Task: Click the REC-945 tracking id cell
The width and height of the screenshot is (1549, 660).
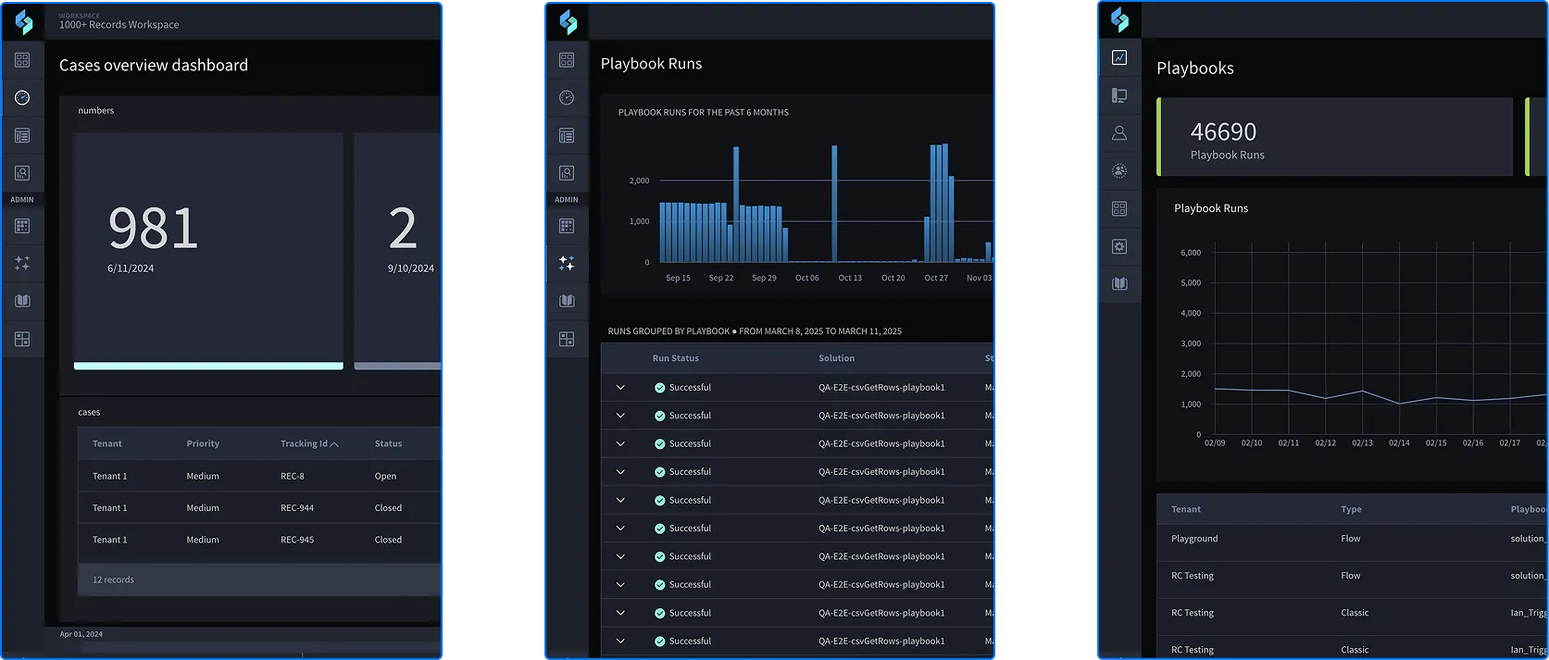Action: [297, 540]
